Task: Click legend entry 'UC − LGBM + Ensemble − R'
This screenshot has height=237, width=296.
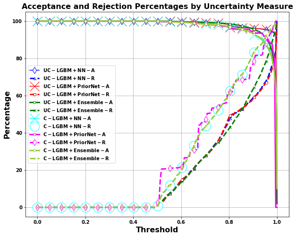Action: (x=78, y=110)
